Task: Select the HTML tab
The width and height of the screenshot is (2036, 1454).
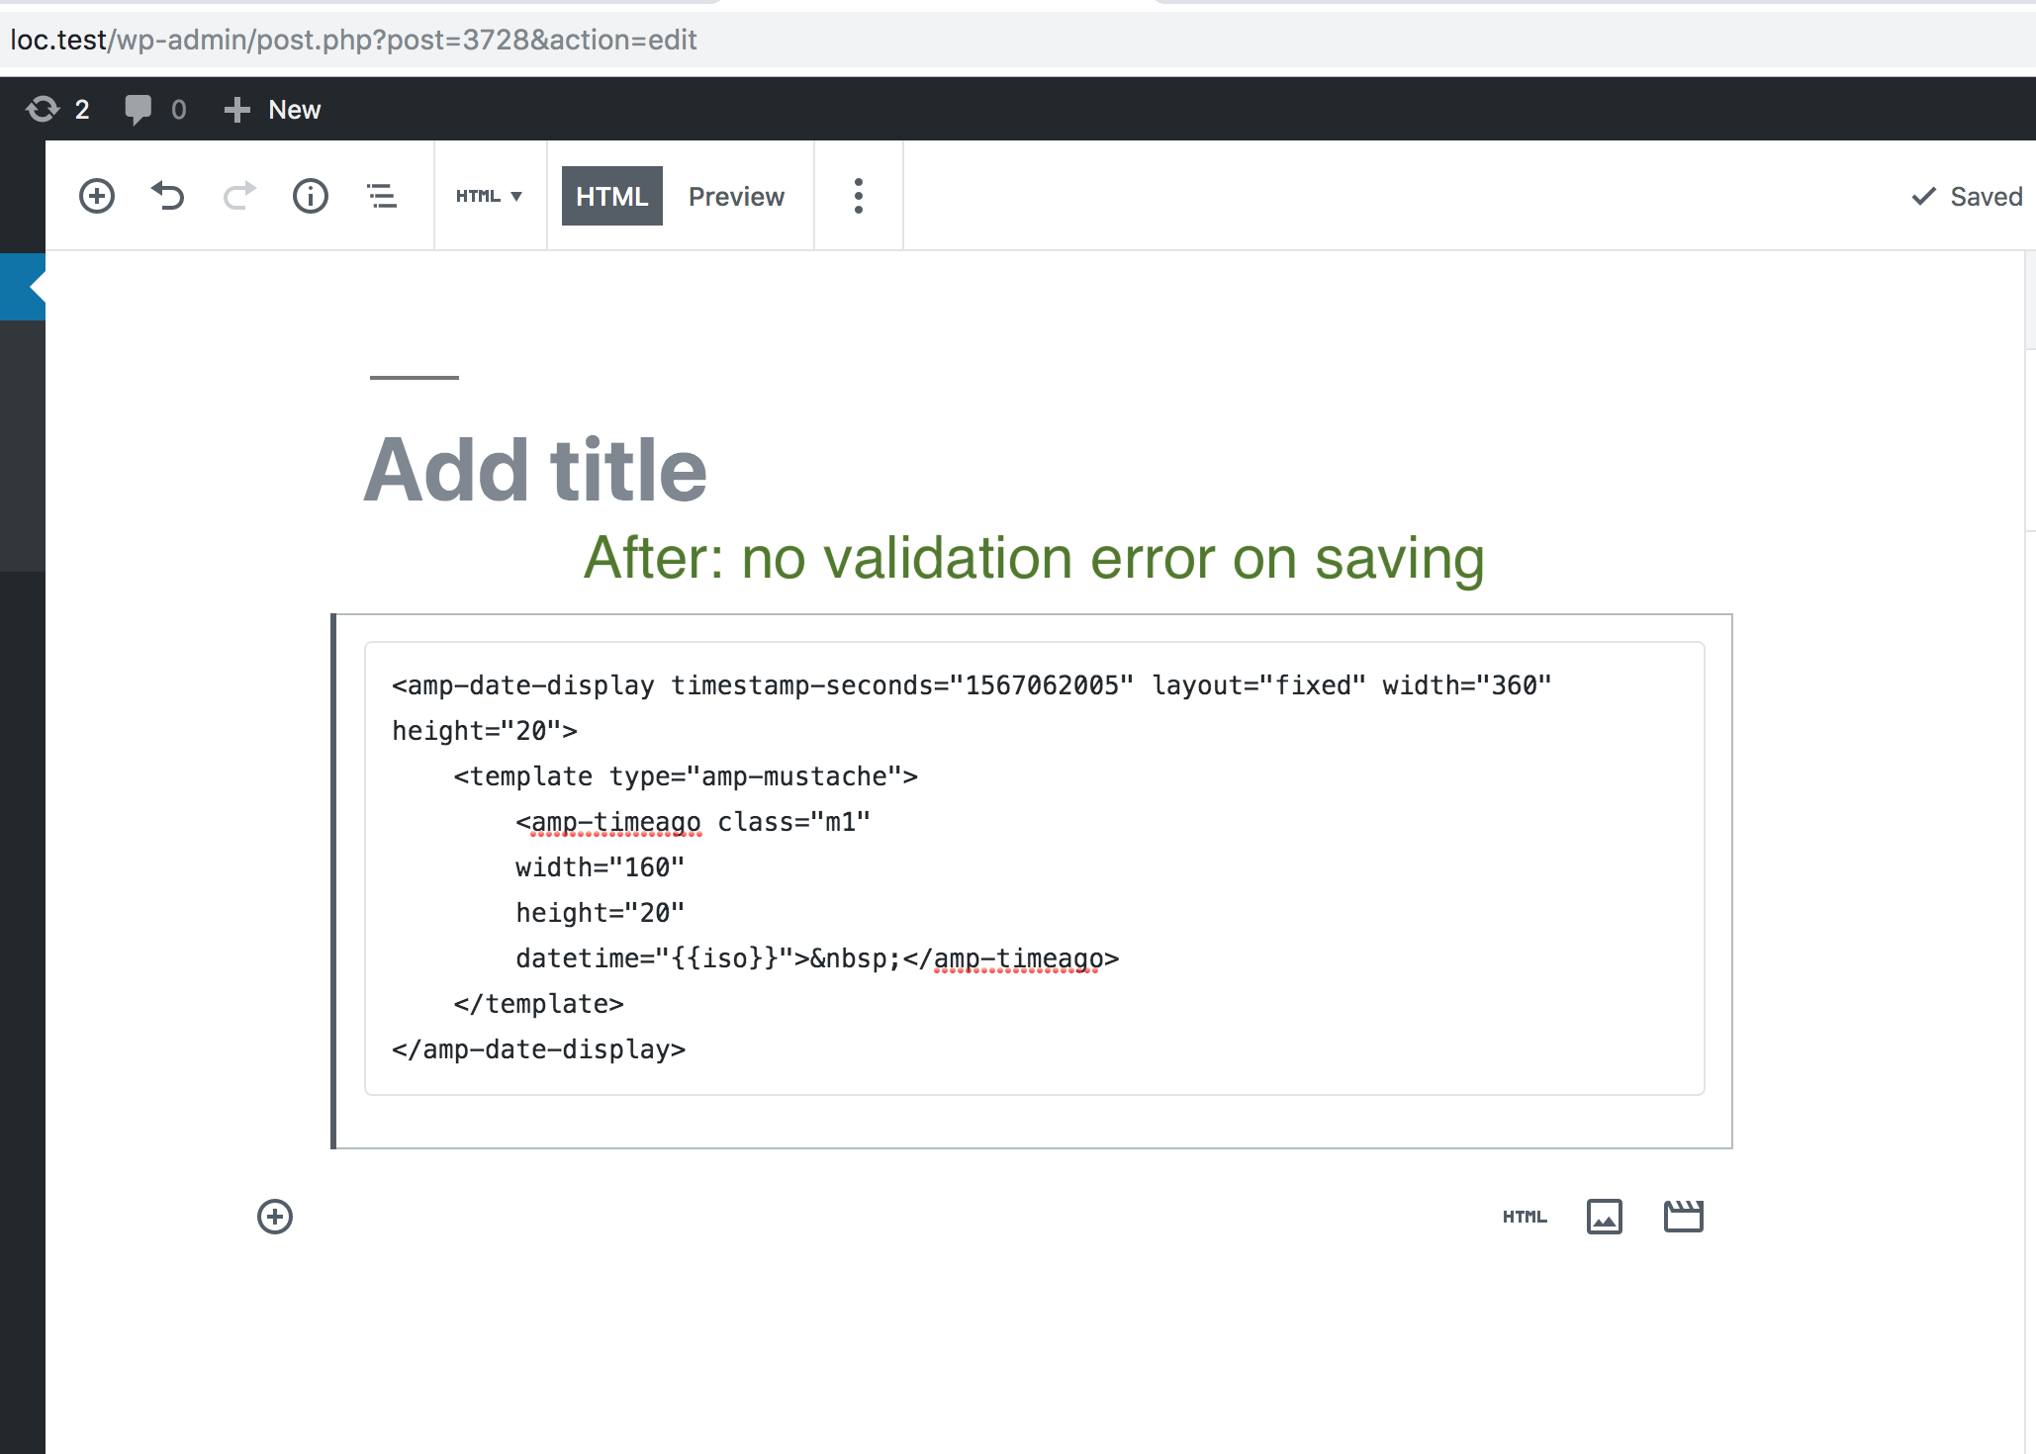Action: pyautogui.click(x=611, y=196)
